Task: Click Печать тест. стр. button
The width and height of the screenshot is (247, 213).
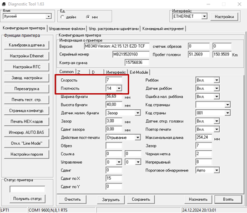Action: pos(27,100)
